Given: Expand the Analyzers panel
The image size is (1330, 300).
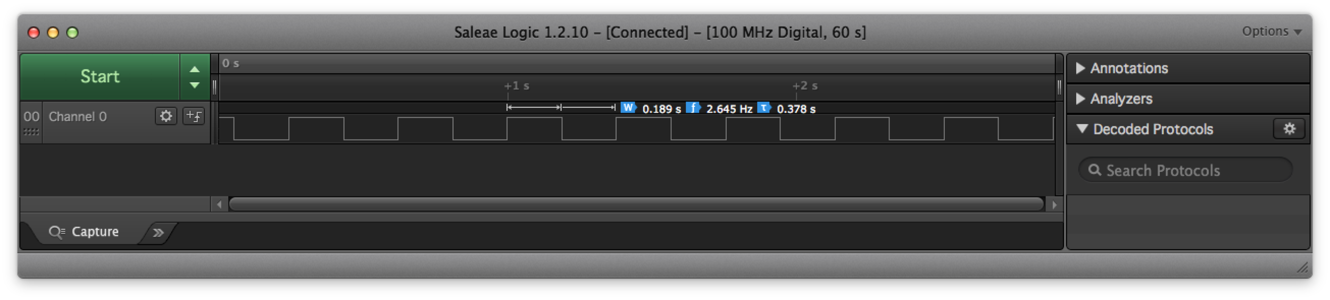Looking at the screenshot, I should [x=1187, y=99].
